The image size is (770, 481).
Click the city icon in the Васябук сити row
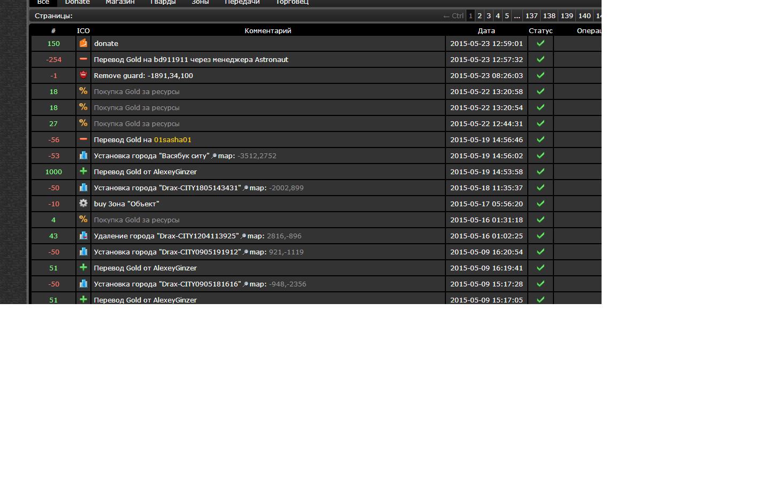pyautogui.click(x=83, y=155)
